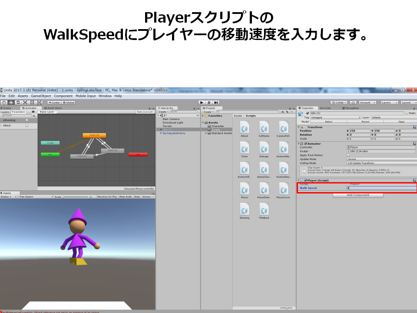Select the Rotate tool in toolbar
Viewport: 417px width, 313px height.
[18, 103]
